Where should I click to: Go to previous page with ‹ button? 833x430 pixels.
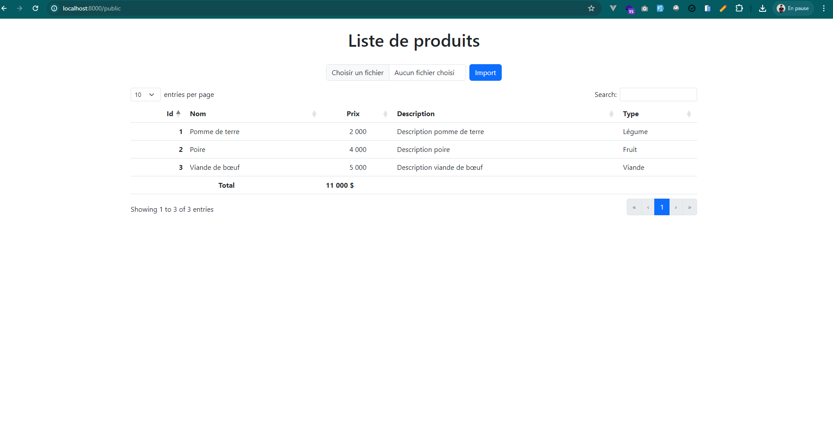[x=648, y=207]
